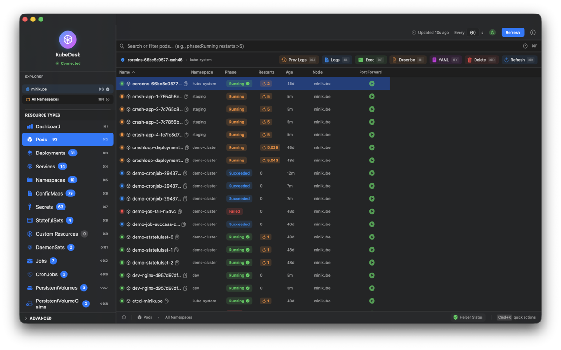Open the minikube cluster selector
The width and height of the screenshot is (561, 350).
[x=68, y=89]
